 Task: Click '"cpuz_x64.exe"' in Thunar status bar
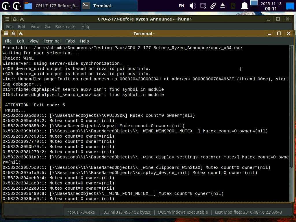point(82,212)
